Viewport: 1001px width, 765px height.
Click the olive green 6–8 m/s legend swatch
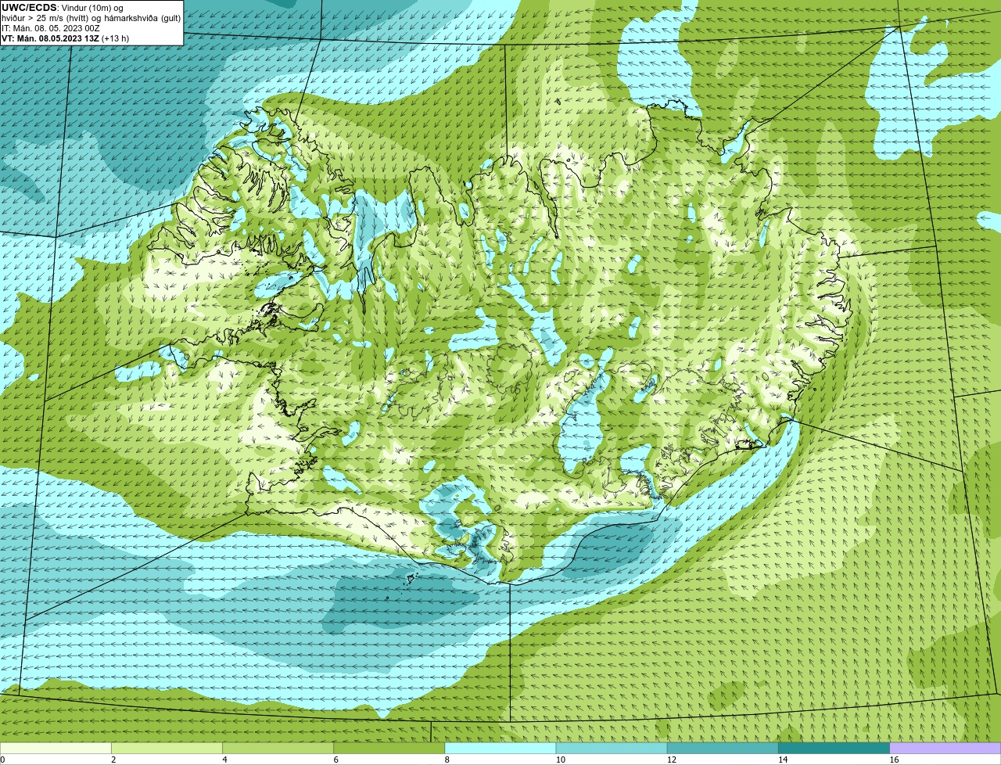pos(389,748)
